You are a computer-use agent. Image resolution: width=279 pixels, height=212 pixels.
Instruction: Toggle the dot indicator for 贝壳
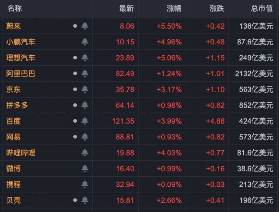[x=75, y=200]
